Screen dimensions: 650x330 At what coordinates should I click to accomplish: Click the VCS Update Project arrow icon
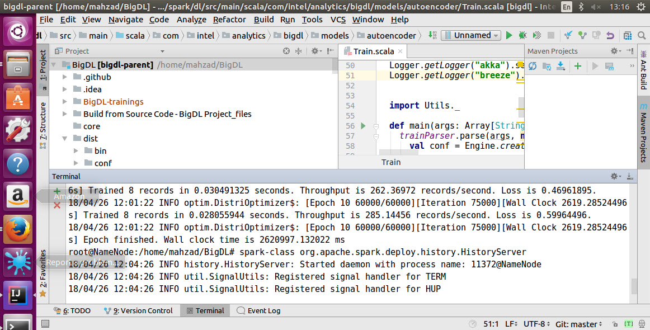coord(568,35)
